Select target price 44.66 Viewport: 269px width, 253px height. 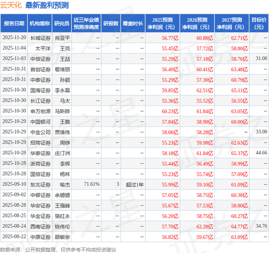pyautogui.click(x=261, y=153)
